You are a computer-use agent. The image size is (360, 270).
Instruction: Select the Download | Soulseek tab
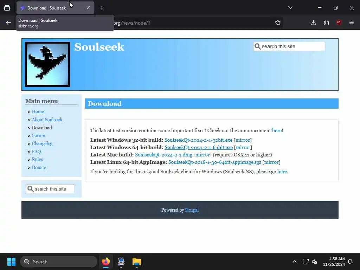pyautogui.click(x=55, y=8)
